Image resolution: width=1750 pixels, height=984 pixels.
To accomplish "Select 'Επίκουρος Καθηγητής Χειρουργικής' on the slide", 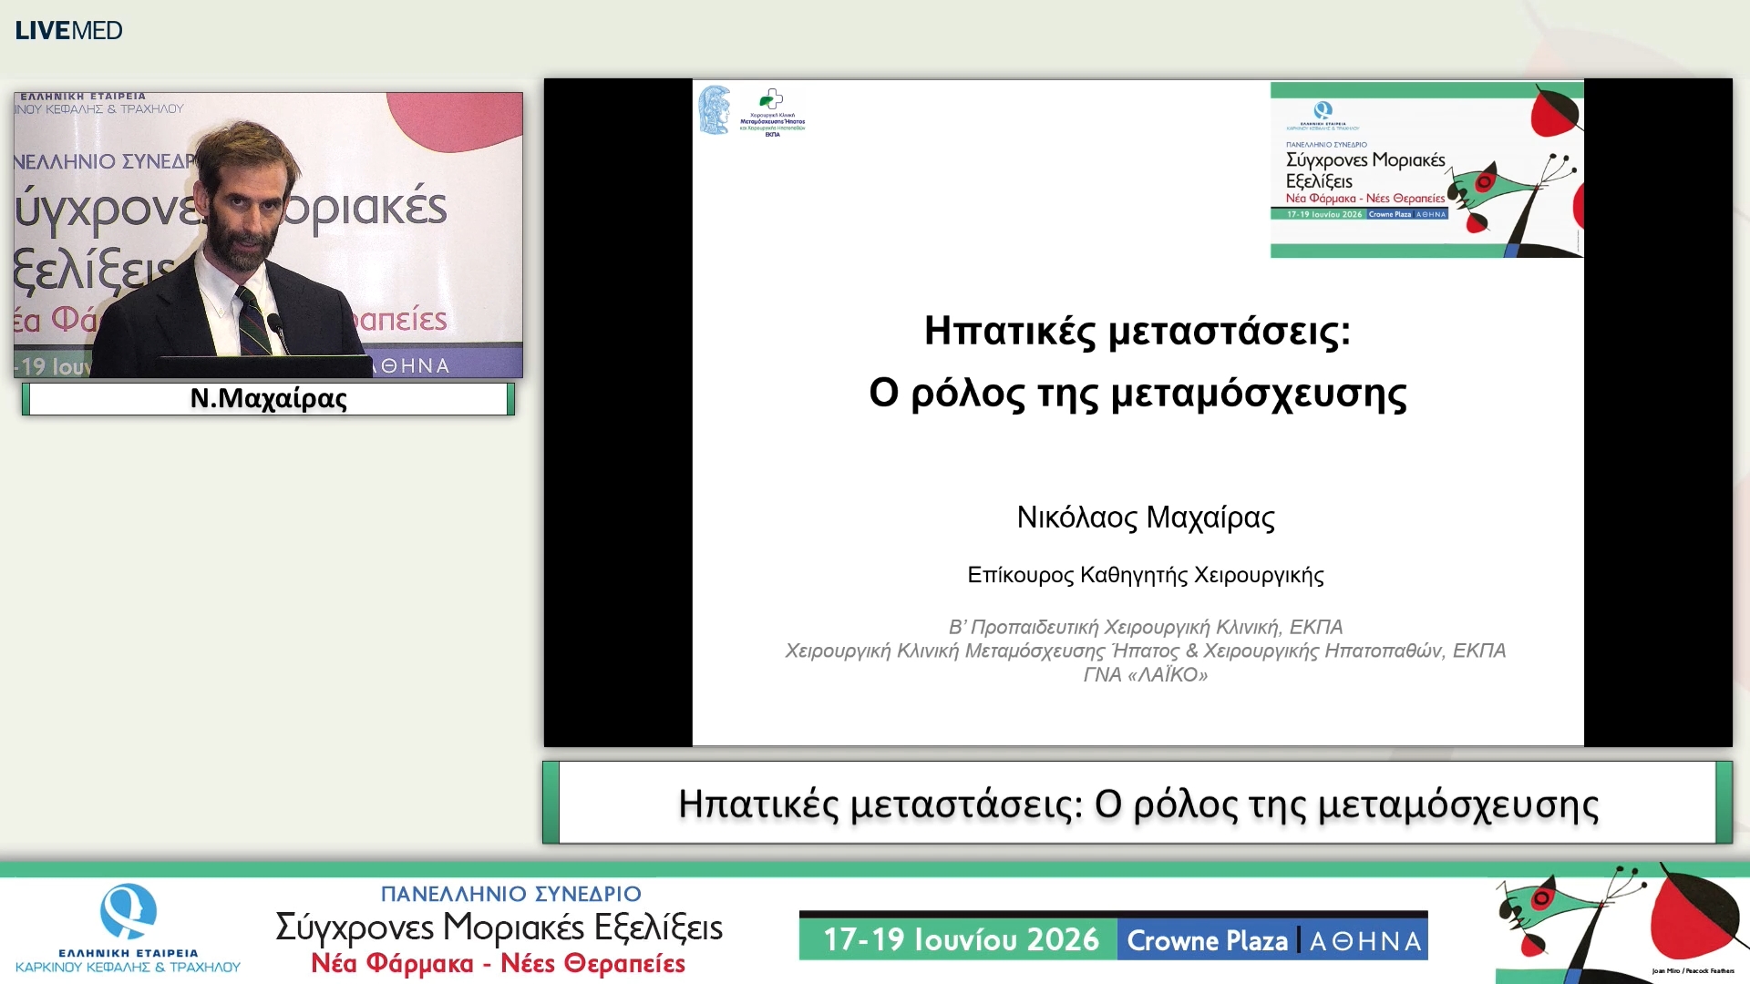I will pyautogui.click(x=1146, y=575).
